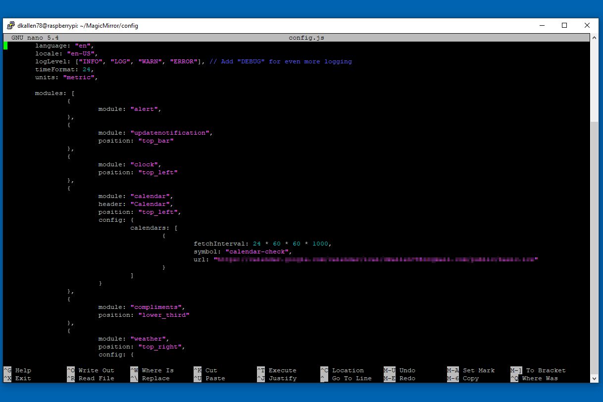This screenshot has width=603, height=402.
Task: Click the scrollbar down arrow
Action: pos(595,378)
